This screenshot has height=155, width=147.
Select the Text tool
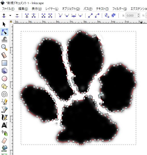4,125
